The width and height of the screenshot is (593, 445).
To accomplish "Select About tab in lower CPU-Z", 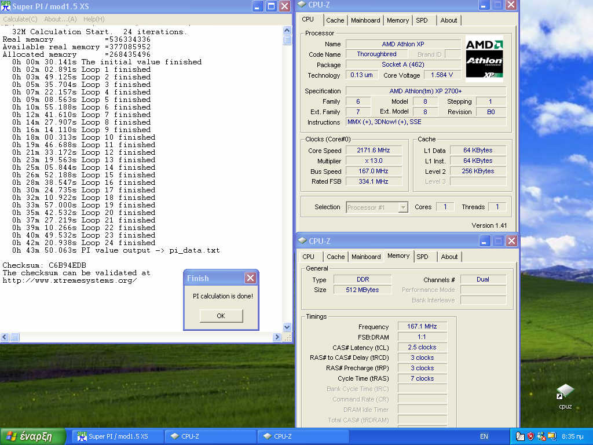I will point(449,257).
